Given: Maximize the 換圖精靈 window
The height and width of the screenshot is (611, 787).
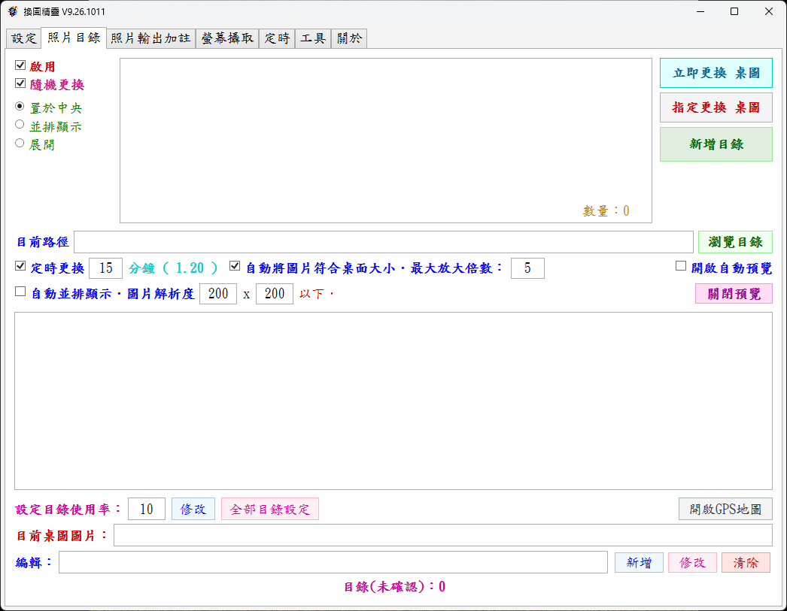Looking at the screenshot, I should [734, 11].
